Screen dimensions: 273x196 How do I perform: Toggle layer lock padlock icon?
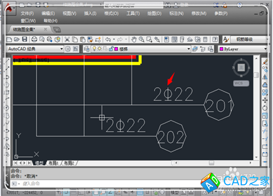(111, 48)
